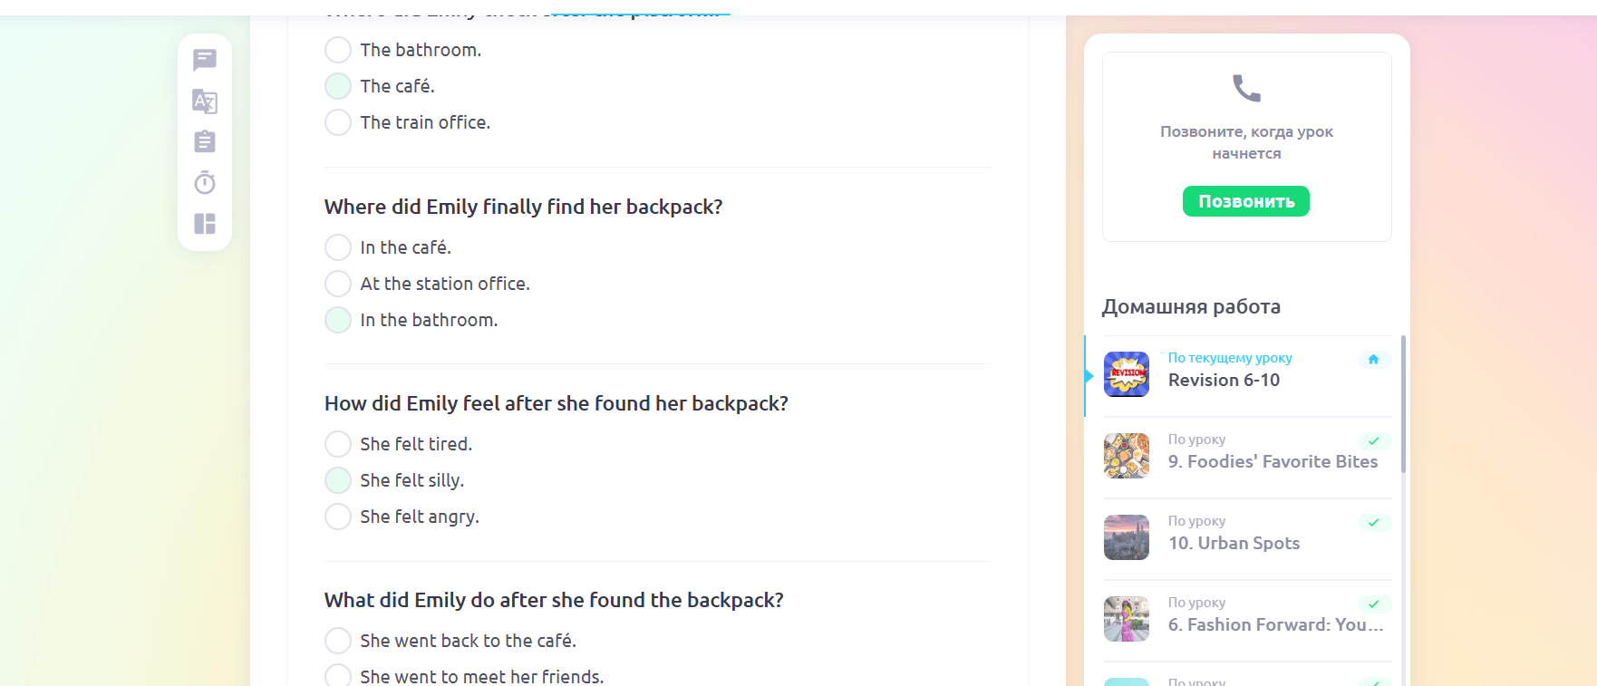Click the home badge on Revision 6-10
The image size is (1597, 686).
[x=1373, y=359]
